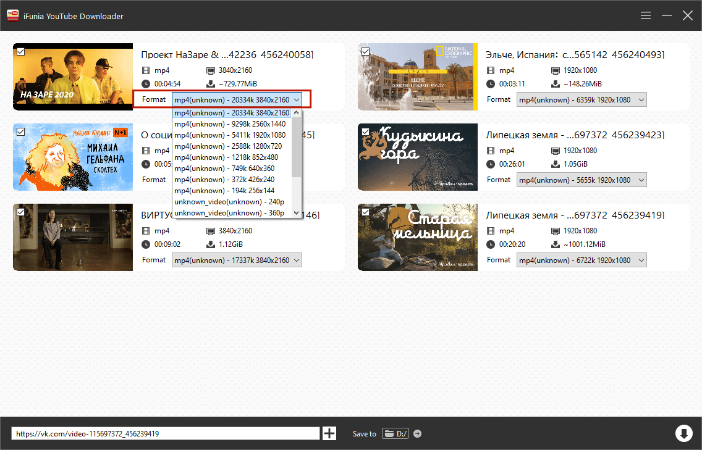Open format dropdown showing 17337k 3840x2160

point(237,260)
